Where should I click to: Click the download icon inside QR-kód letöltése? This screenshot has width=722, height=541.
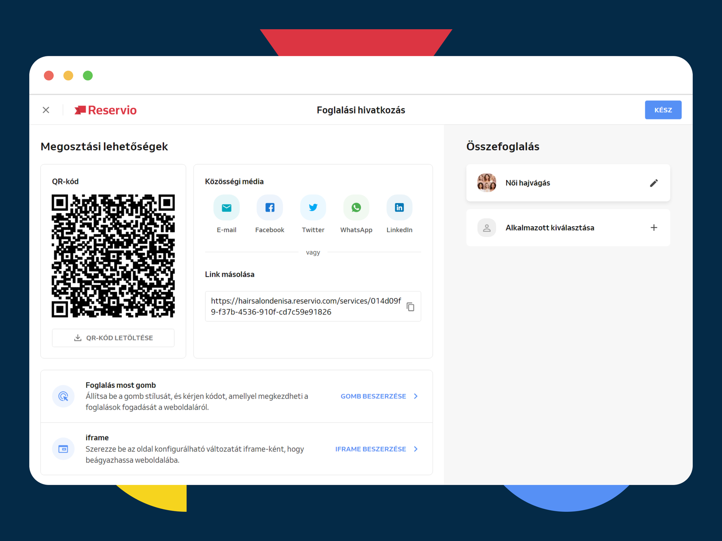[78, 337]
